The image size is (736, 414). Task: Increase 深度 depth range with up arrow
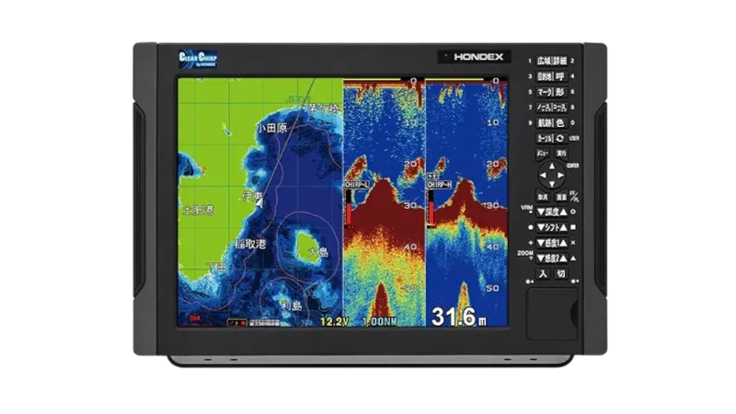point(563,213)
